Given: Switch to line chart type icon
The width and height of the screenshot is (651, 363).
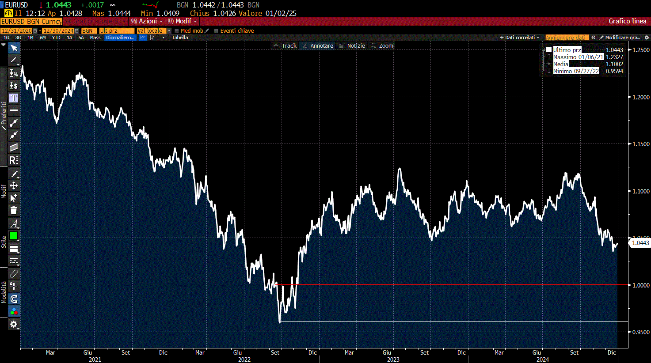Looking at the screenshot, I should tap(143, 38).
